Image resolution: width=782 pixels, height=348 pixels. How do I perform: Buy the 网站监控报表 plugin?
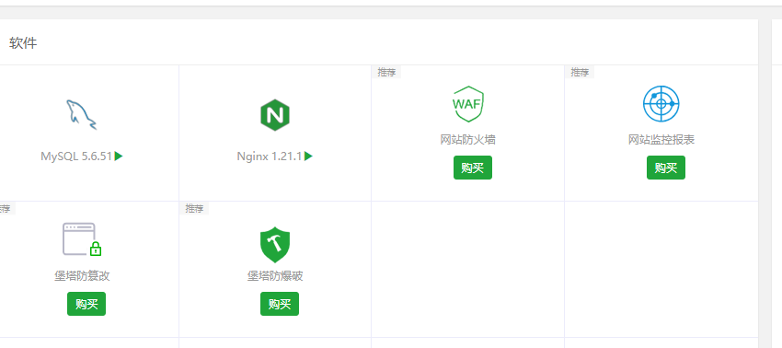(666, 168)
